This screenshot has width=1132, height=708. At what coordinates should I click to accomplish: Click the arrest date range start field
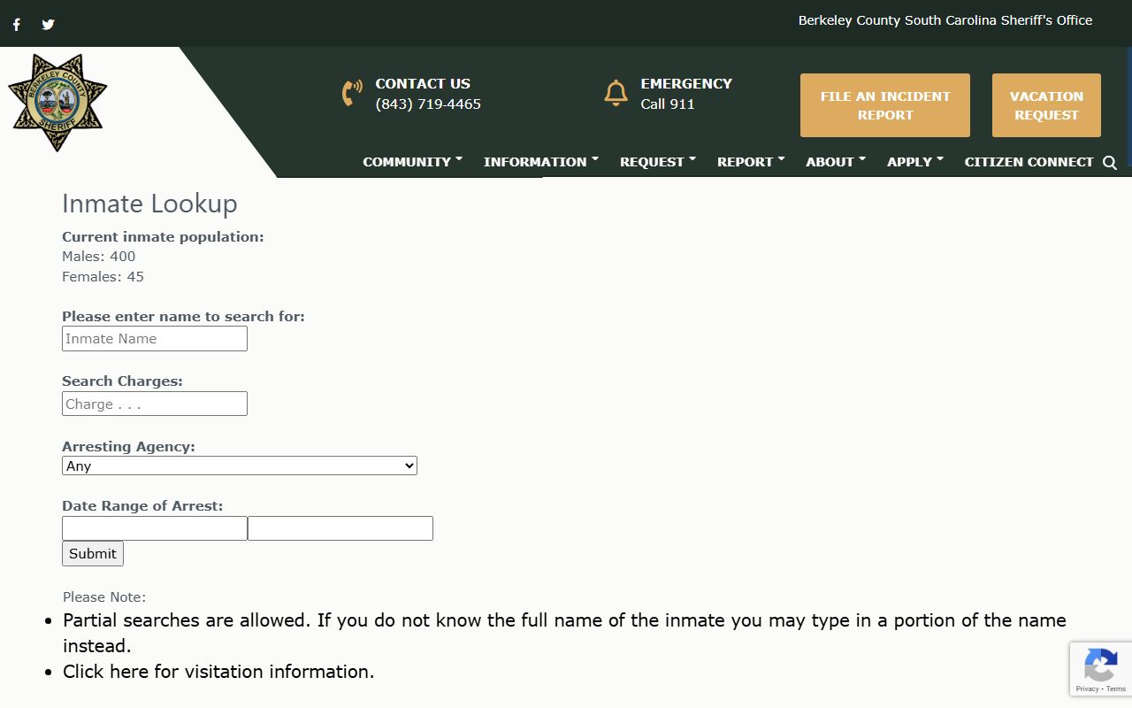tap(155, 528)
